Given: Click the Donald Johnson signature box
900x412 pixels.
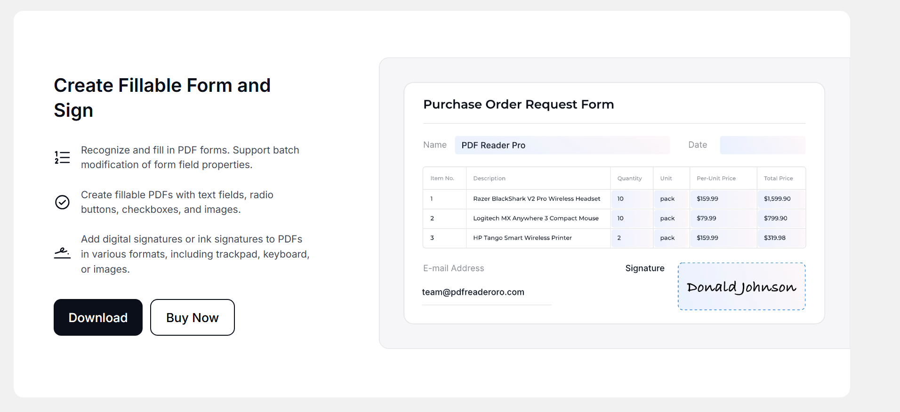Looking at the screenshot, I should coord(741,286).
